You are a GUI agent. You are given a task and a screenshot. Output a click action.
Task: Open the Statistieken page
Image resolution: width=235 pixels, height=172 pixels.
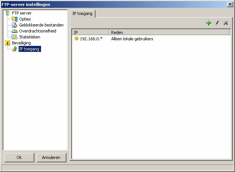point(29,37)
